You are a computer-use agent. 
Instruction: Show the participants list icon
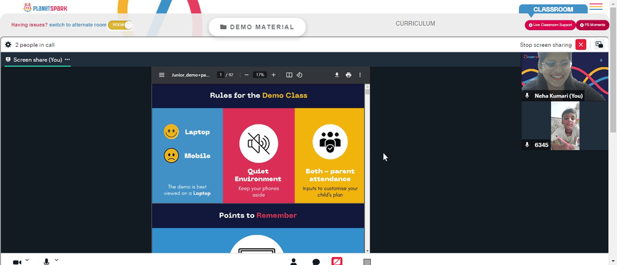[x=294, y=262]
